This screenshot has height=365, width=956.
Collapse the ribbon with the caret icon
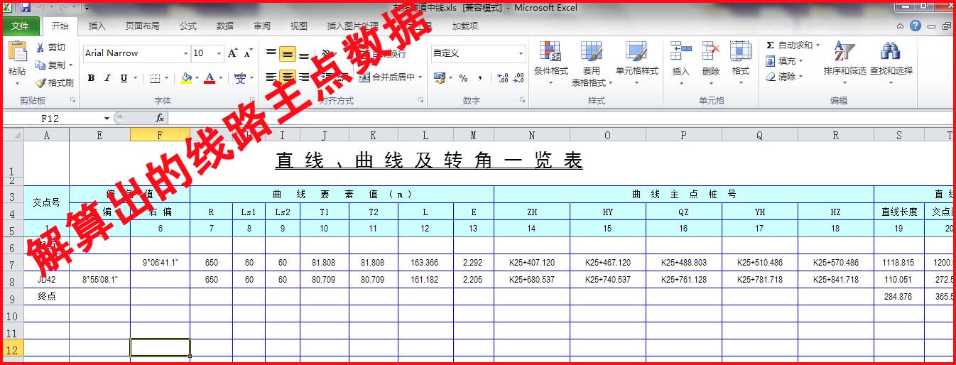coord(901,26)
